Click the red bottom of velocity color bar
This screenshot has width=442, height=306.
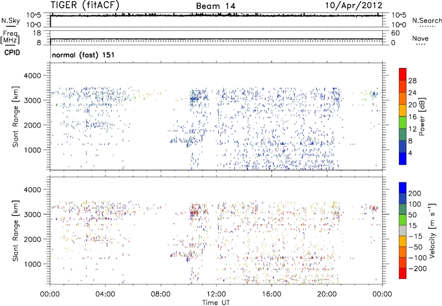pyautogui.click(x=403, y=273)
